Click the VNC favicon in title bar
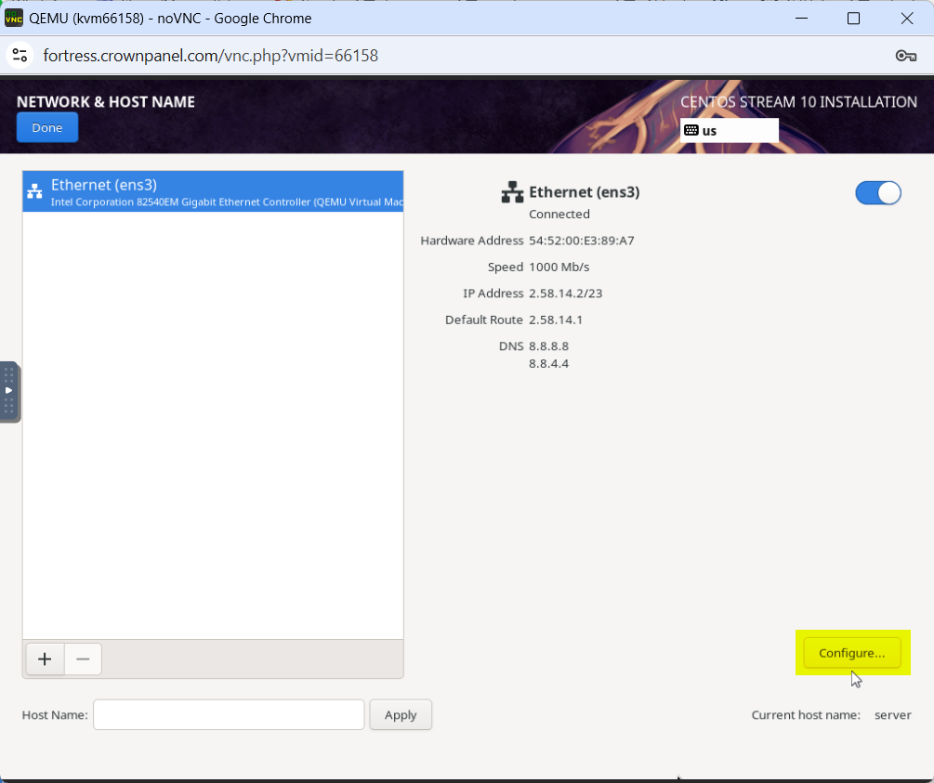The width and height of the screenshot is (934, 783). (14, 19)
